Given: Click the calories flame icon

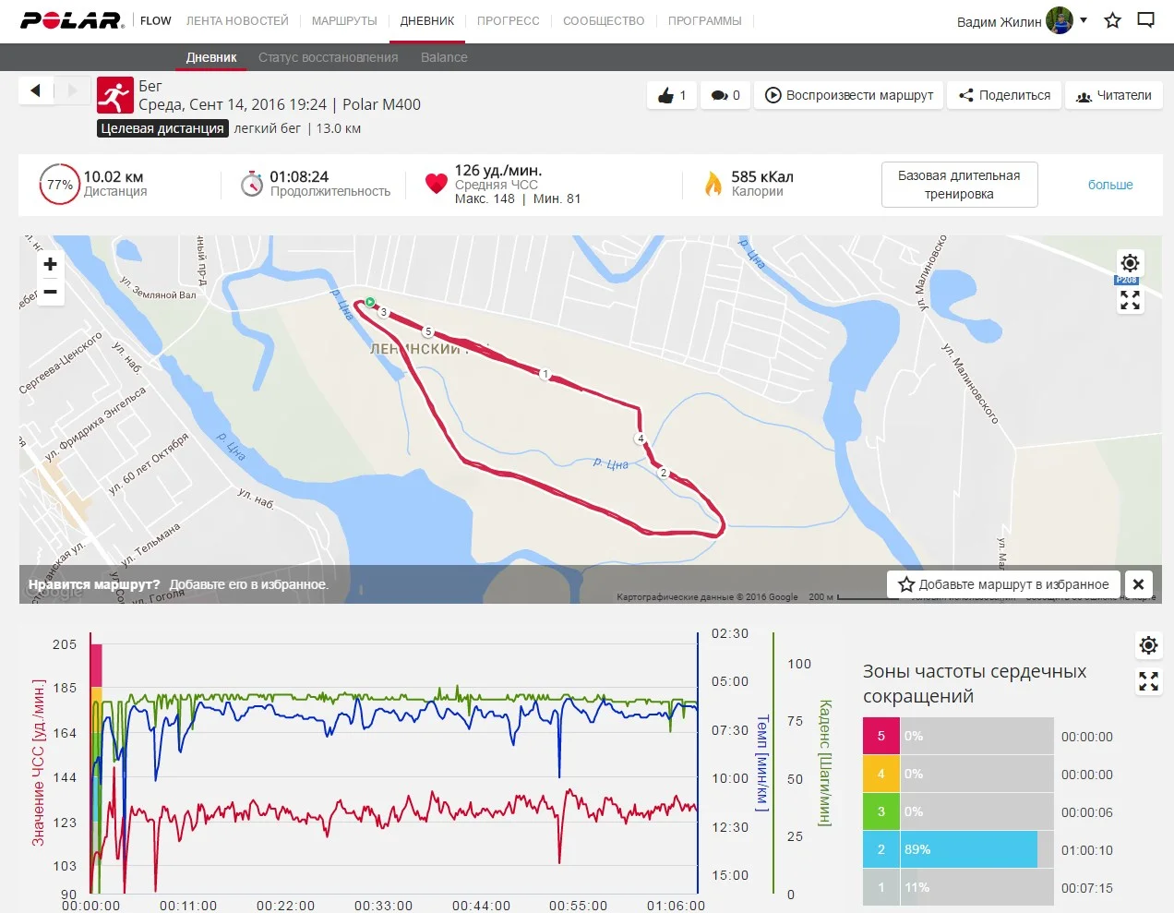Looking at the screenshot, I should point(713,184).
